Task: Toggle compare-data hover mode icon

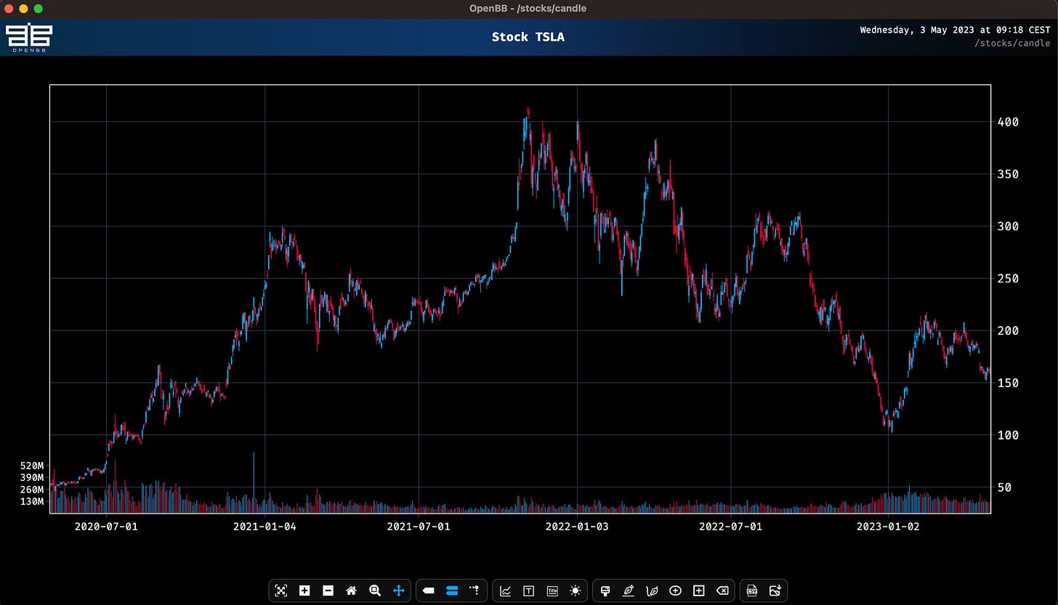Action: point(452,590)
